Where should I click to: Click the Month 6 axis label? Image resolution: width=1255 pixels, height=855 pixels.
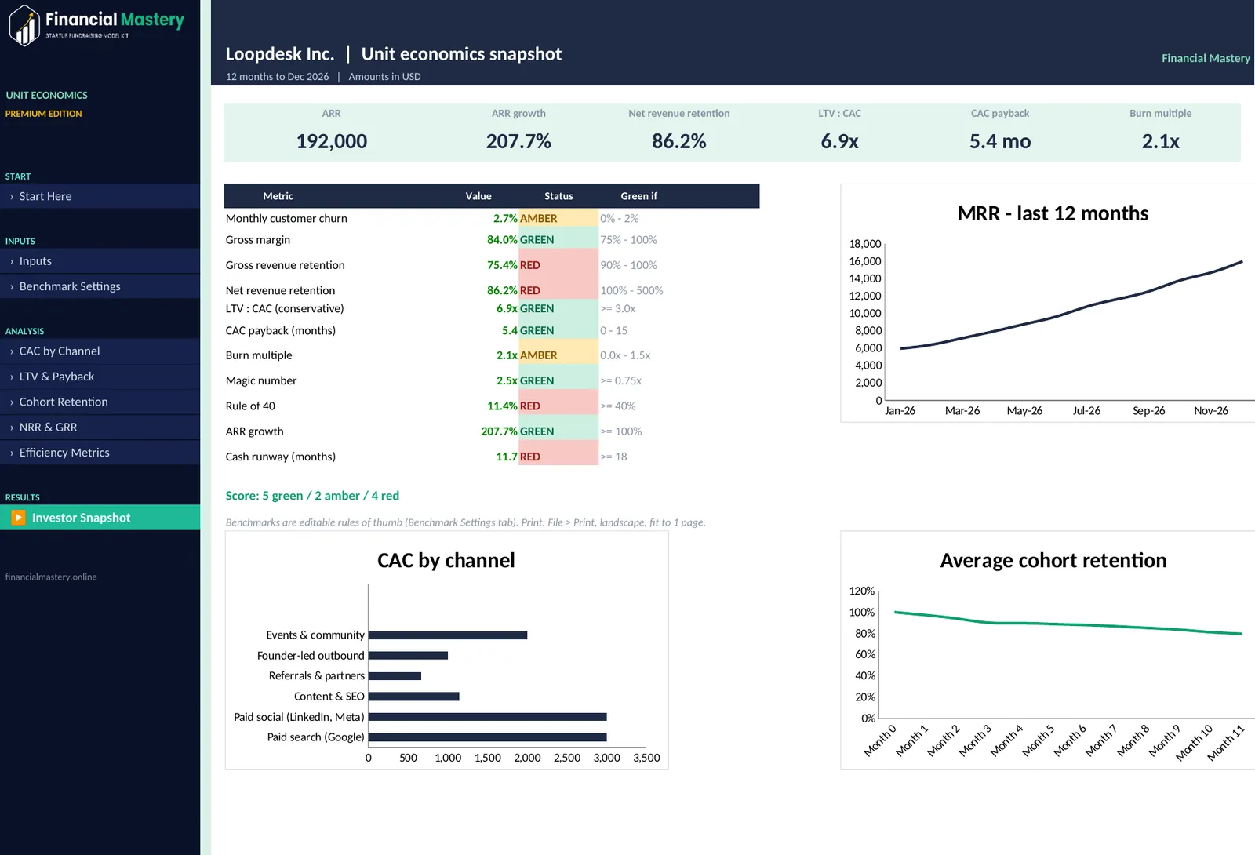[x=1070, y=740]
